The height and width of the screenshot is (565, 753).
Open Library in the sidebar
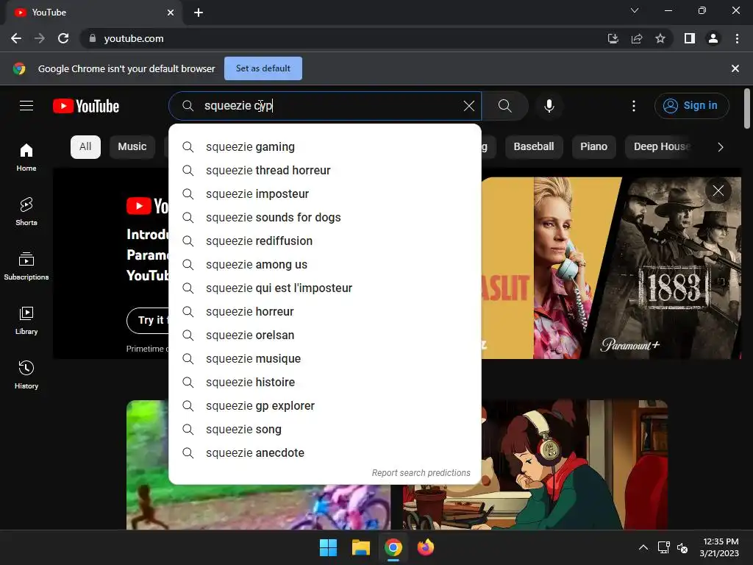click(26, 321)
